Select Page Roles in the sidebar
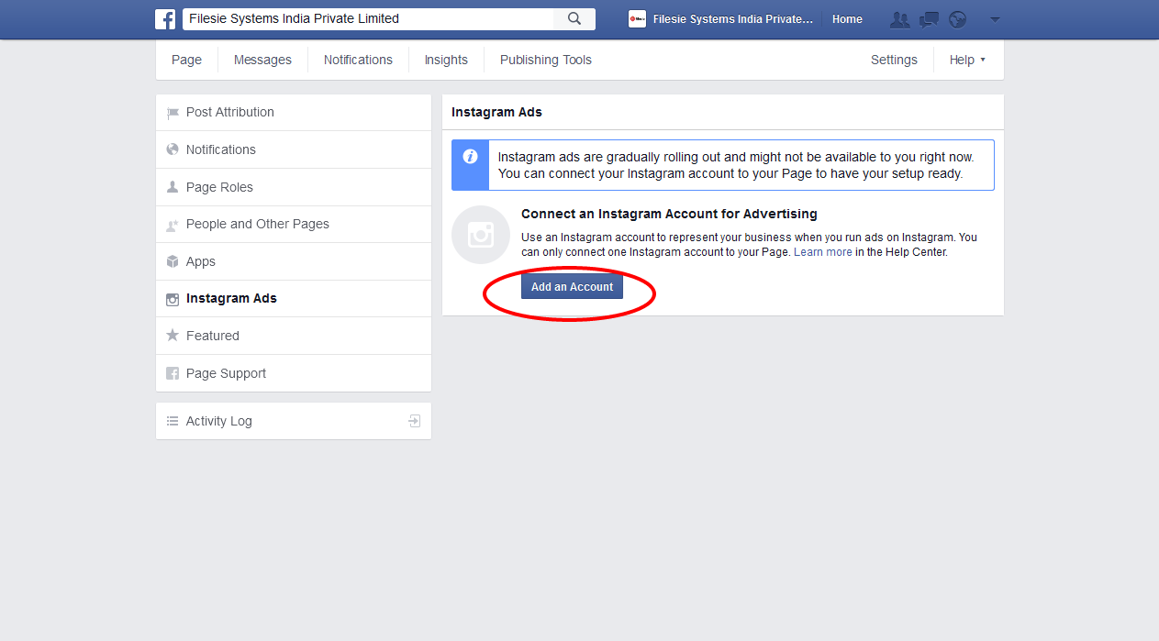 pyautogui.click(x=219, y=187)
